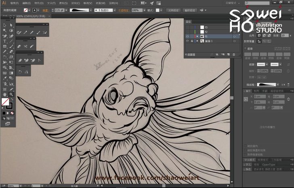Hide layer f1 with eye icon
Viewport: 294px width, 188px height.
(187, 36)
